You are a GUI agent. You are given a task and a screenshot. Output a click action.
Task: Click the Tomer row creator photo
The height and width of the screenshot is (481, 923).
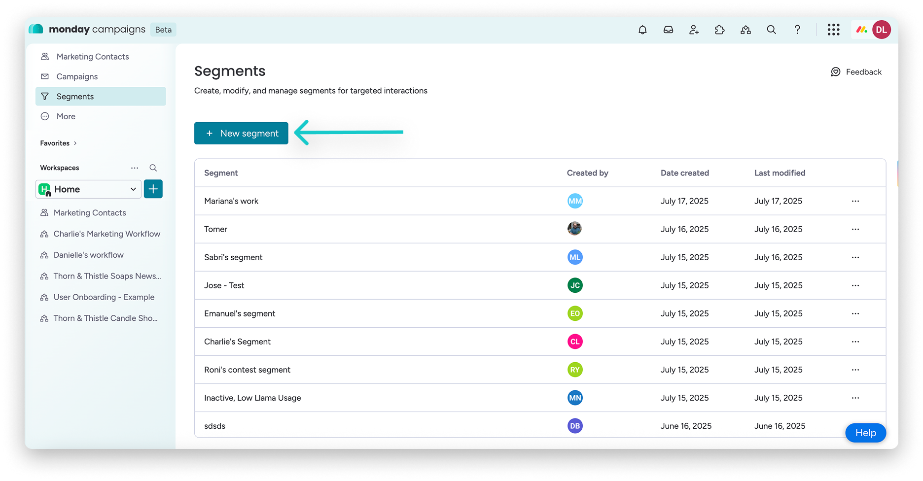pos(574,229)
